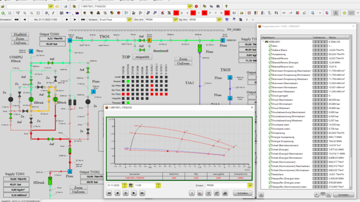This screenshot has width=360, height=202.
Task: Click the time spinner next to 11:00
Action: (x=158, y=185)
